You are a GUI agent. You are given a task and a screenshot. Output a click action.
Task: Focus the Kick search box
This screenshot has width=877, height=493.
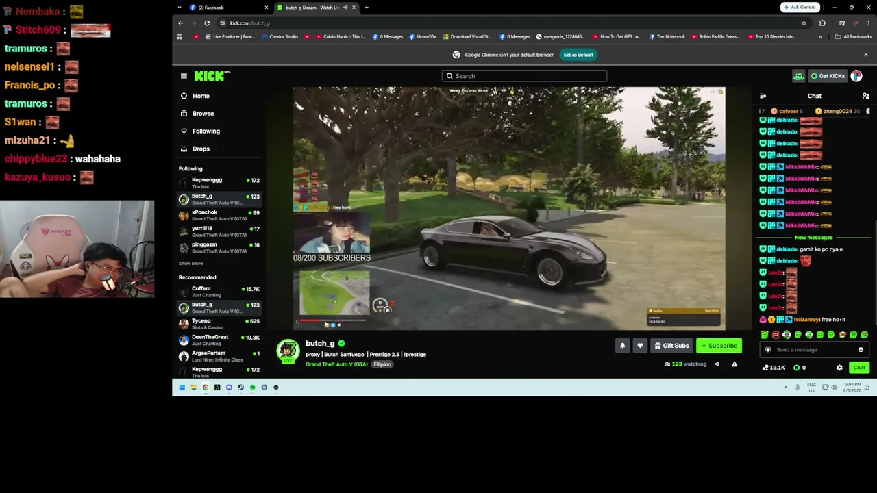524,76
